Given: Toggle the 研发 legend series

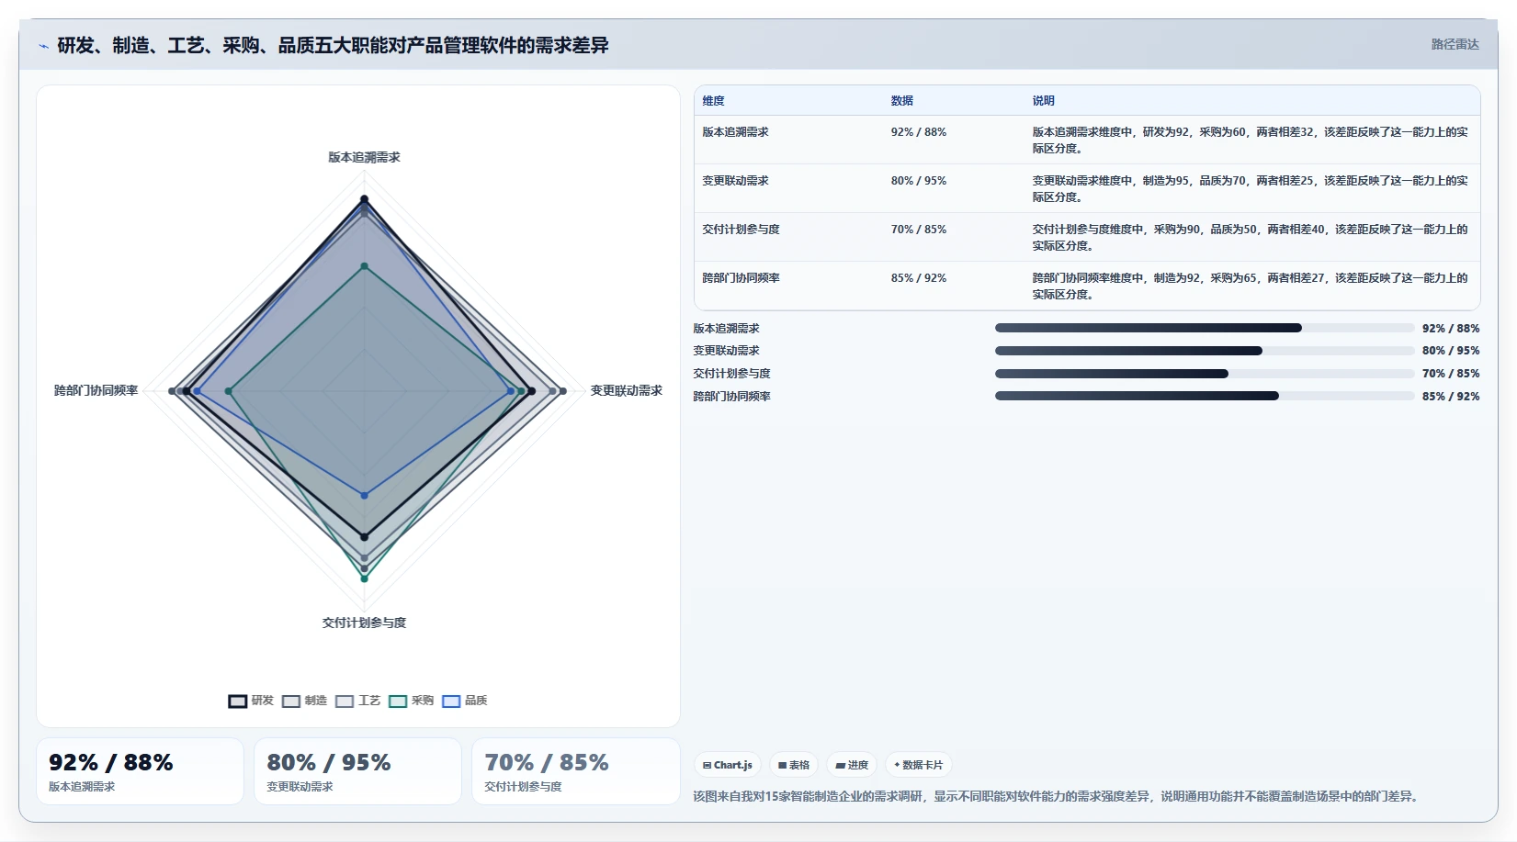Looking at the screenshot, I should click(251, 701).
